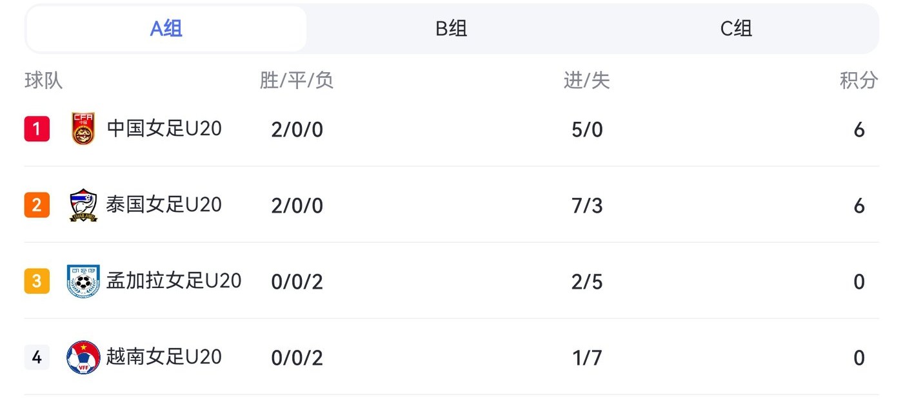
Task: Switch to the B组 tab
Action: pos(451,29)
